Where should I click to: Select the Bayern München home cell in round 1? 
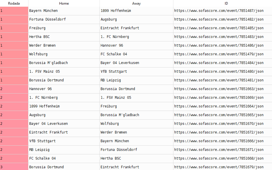[43, 11]
